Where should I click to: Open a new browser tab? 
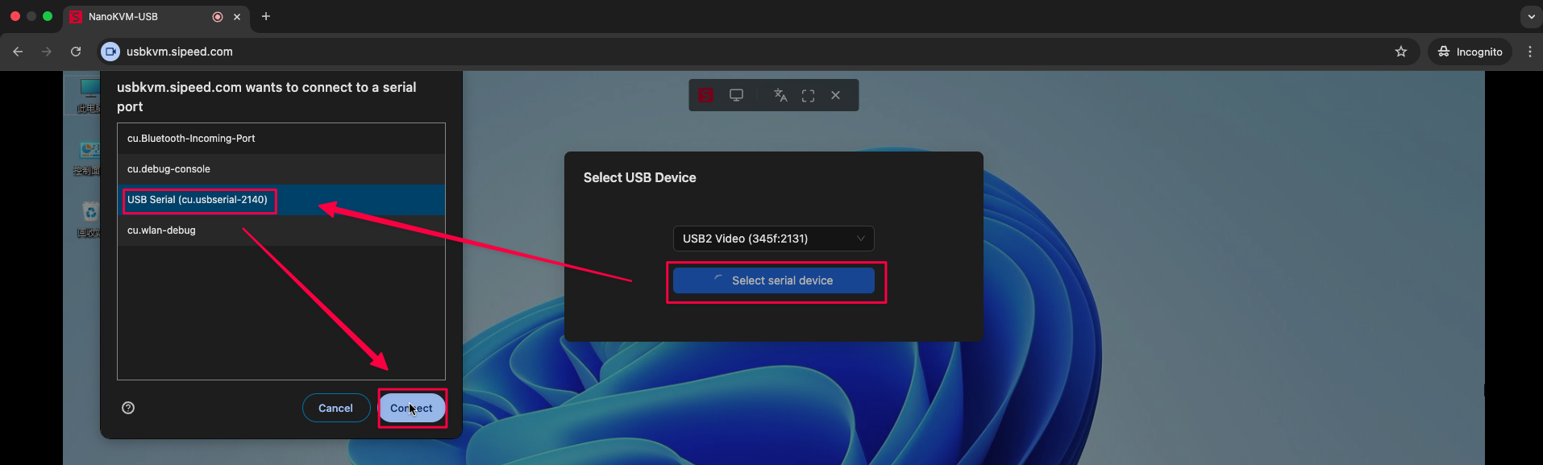[266, 16]
